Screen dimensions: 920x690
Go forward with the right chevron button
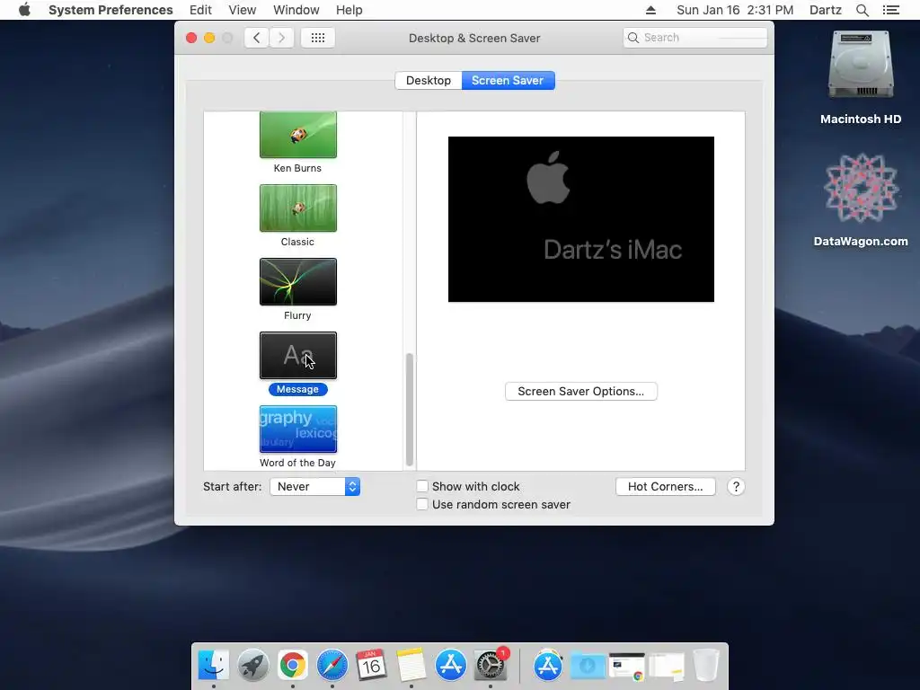tap(281, 38)
